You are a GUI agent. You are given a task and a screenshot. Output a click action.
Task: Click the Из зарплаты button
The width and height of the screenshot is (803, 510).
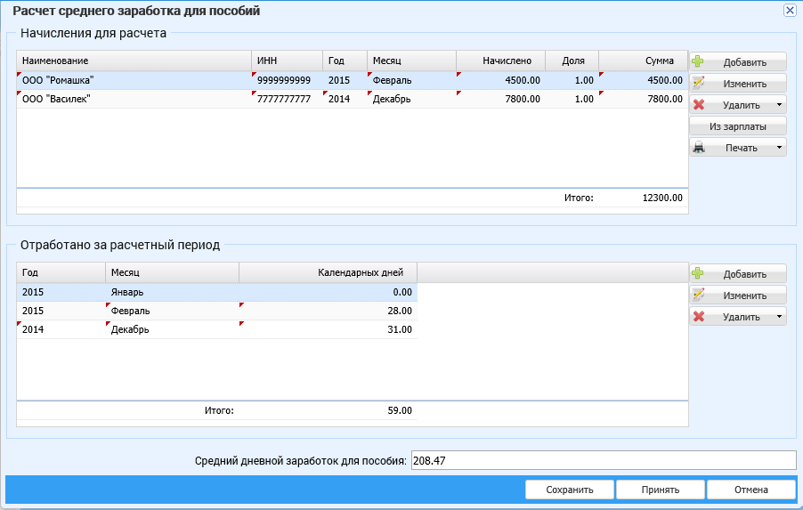click(737, 126)
